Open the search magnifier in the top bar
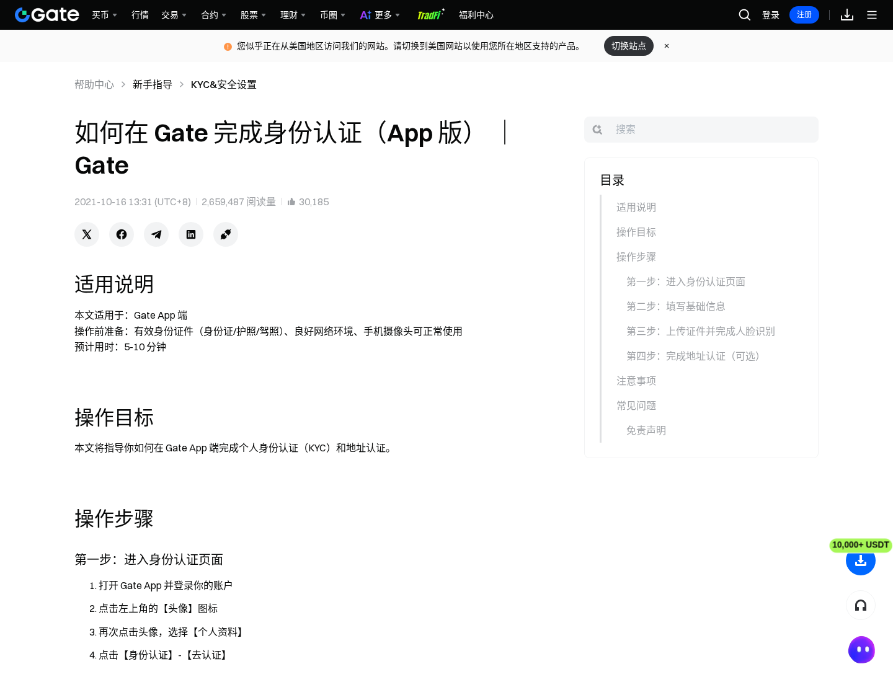 tap(745, 15)
